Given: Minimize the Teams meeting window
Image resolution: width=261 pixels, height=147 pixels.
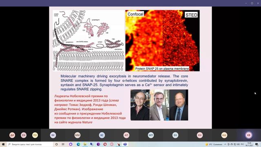Looking at the screenshot, I should (x=246, y=3).
